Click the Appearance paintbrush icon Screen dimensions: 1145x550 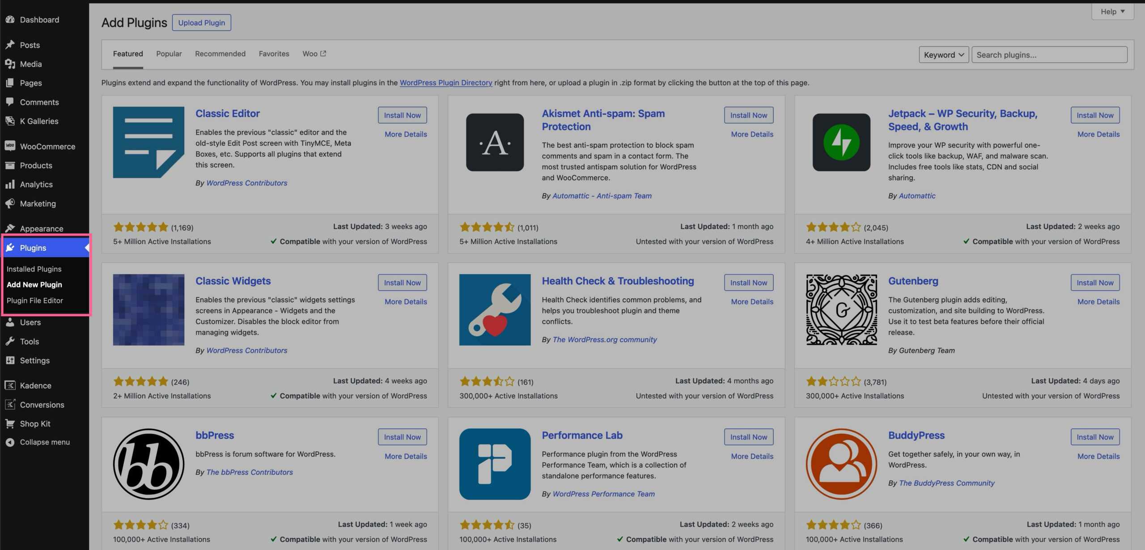coord(10,228)
